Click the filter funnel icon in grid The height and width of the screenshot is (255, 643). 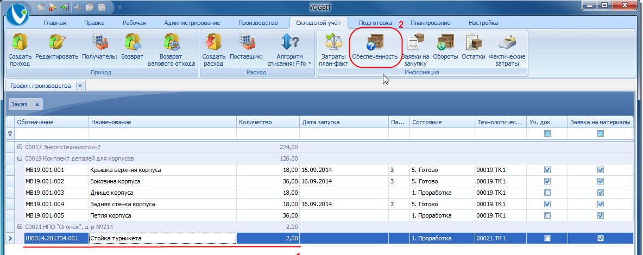[10, 133]
